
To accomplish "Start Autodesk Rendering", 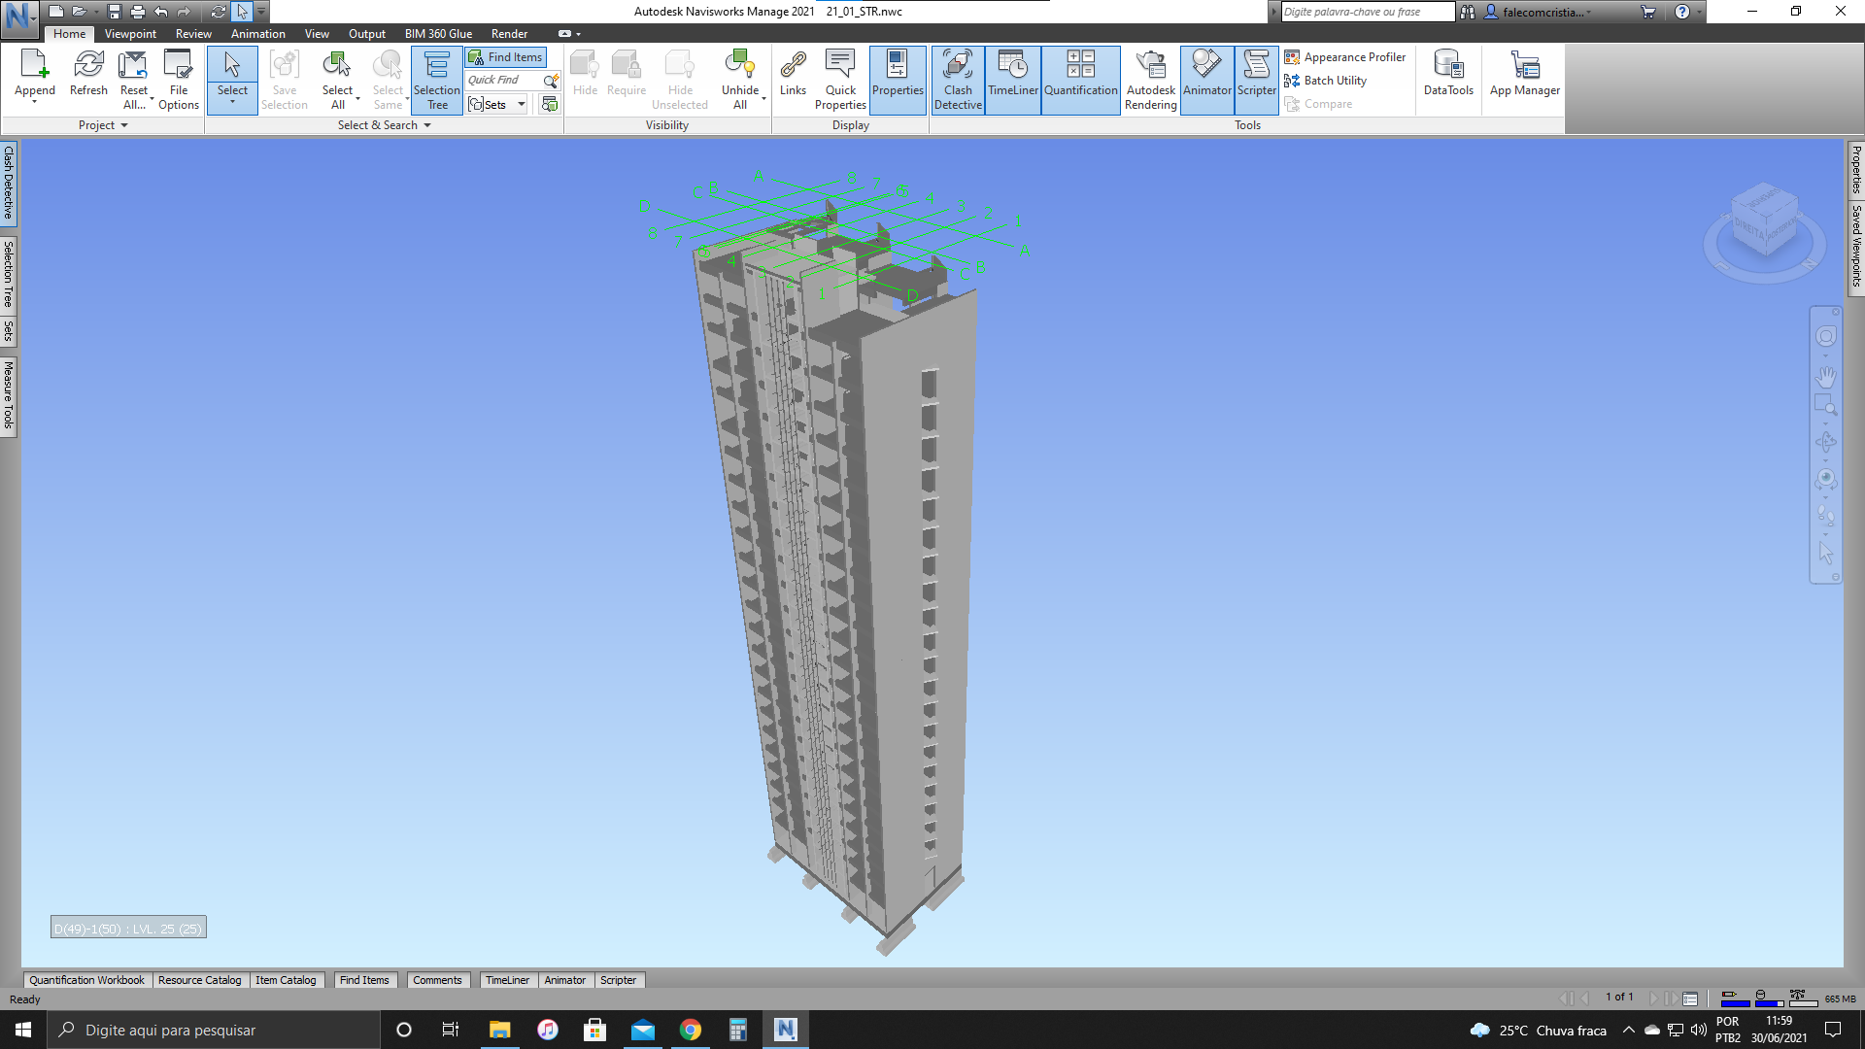I will (x=1150, y=80).
